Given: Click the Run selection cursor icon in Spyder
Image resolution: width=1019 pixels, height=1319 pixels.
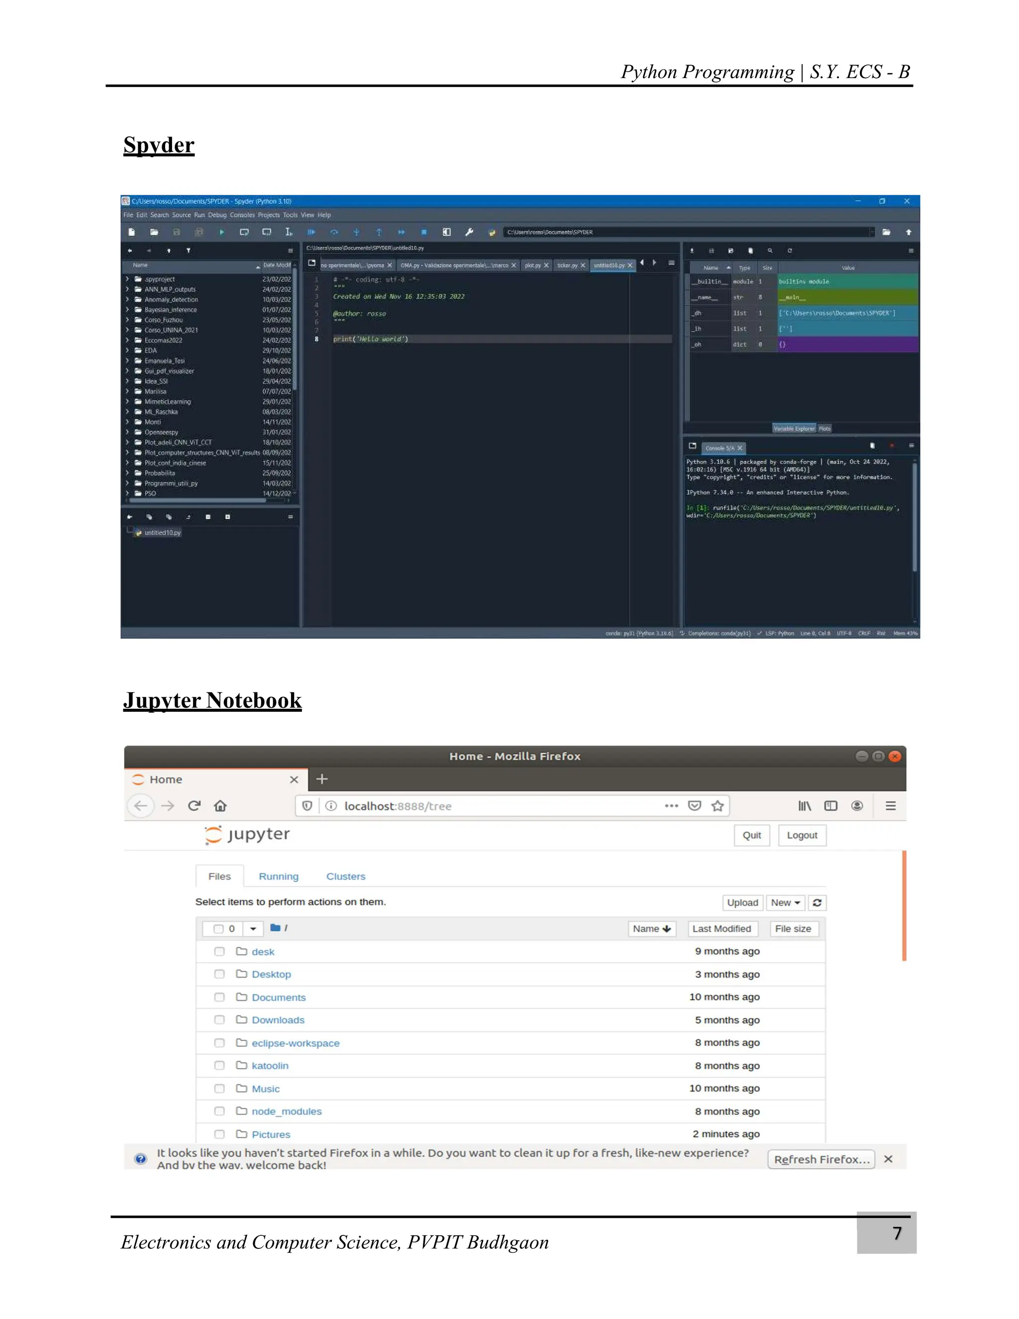Looking at the screenshot, I should 289,232.
